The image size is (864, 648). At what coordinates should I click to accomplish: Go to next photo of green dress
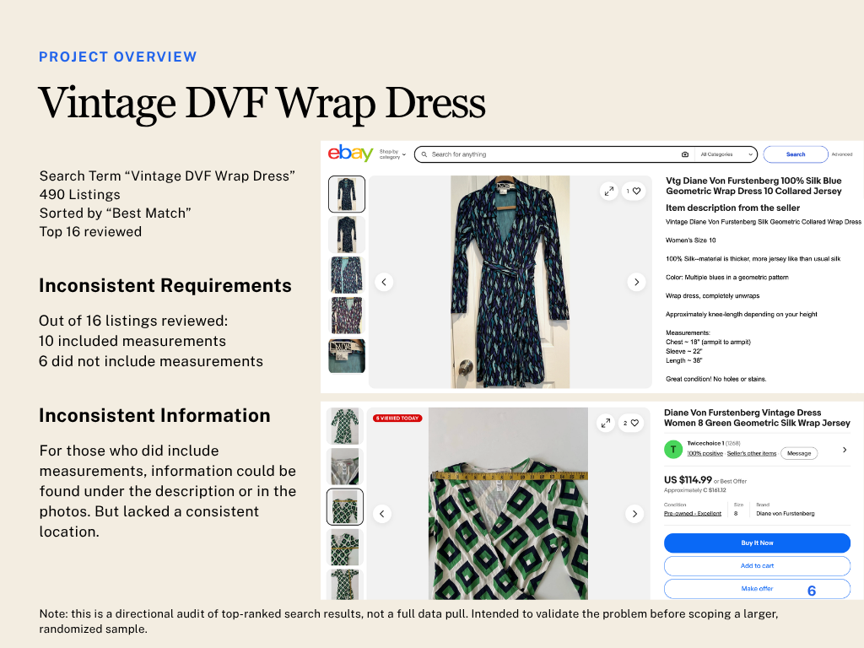[634, 514]
